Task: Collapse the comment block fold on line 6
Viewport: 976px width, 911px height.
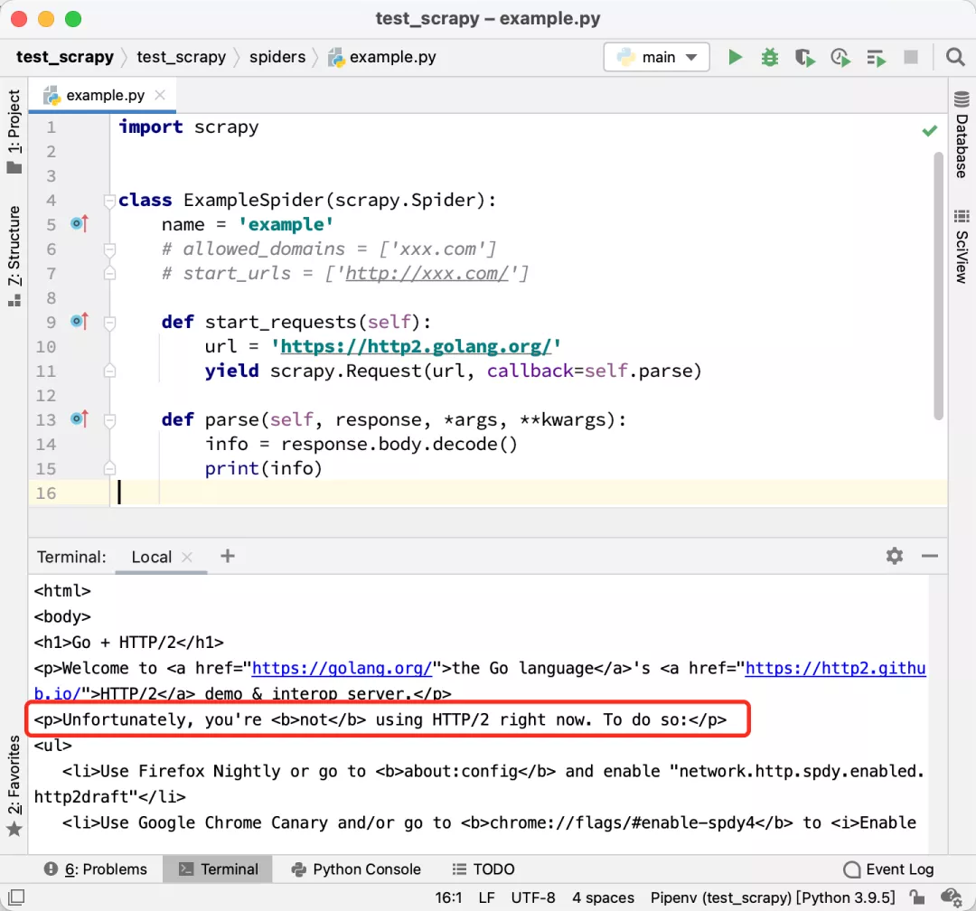Action: pos(109,249)
